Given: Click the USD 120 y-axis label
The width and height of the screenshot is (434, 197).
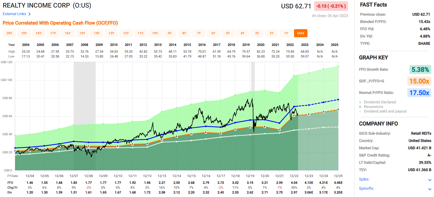Looking at the screenshot, I should (x=6, y=62).
